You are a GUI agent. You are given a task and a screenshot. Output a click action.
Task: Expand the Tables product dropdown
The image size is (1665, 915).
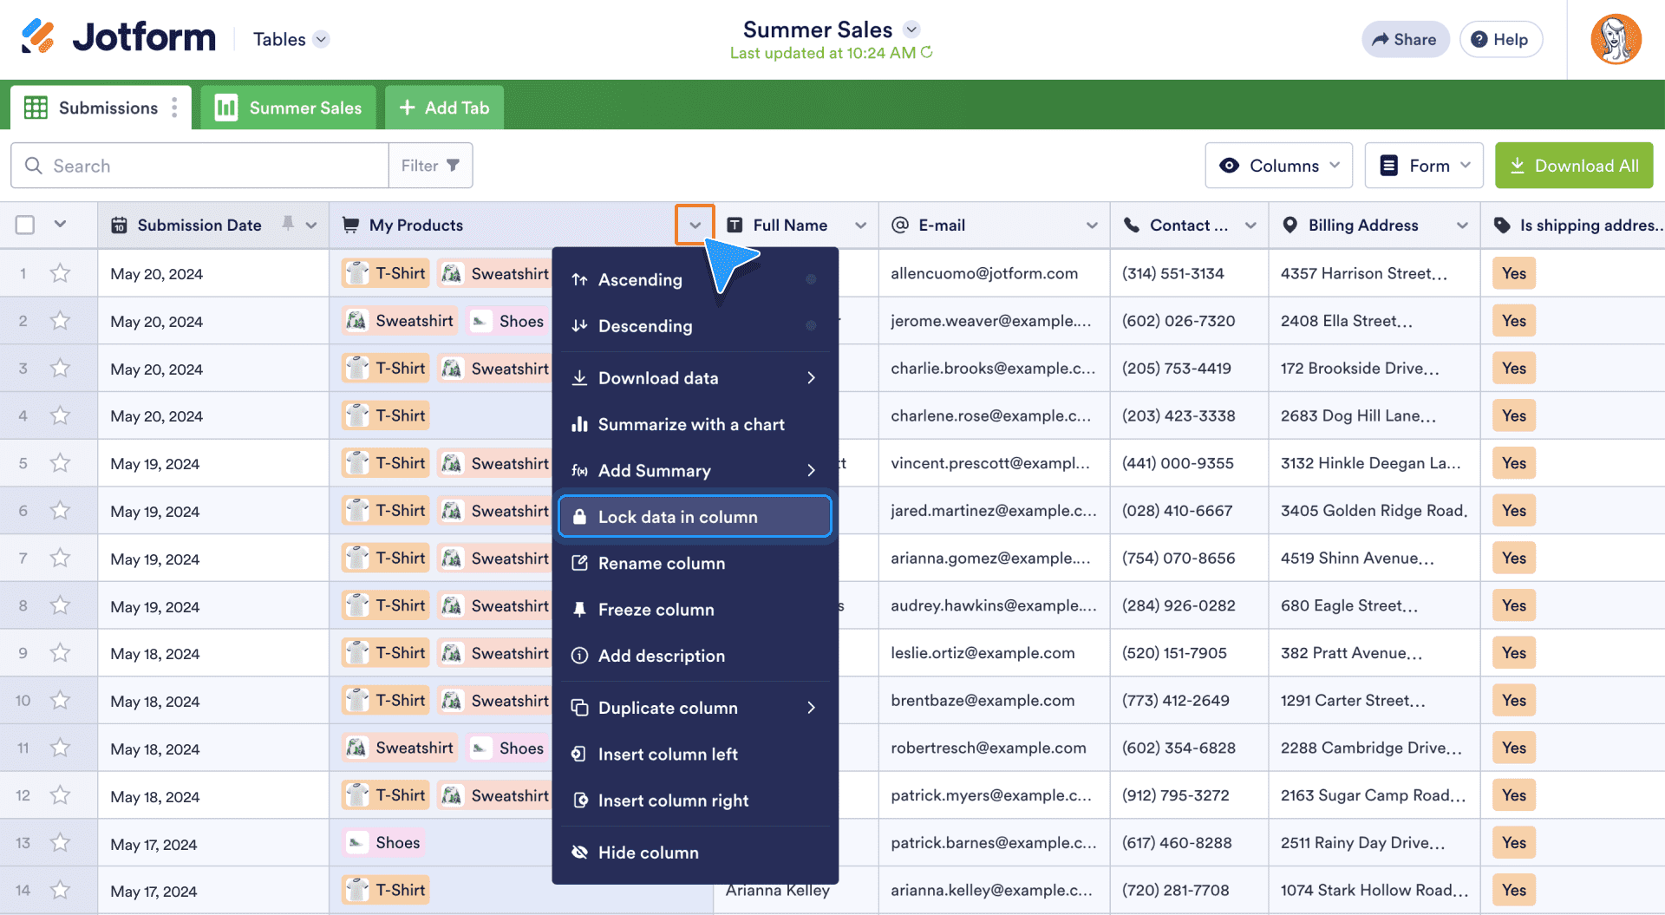(x=321, y=39)
